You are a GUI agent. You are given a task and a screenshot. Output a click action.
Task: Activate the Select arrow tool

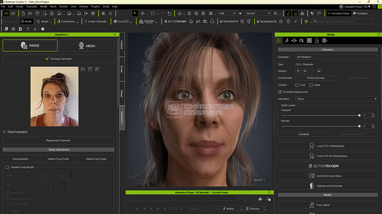click(x=135, y=13)
